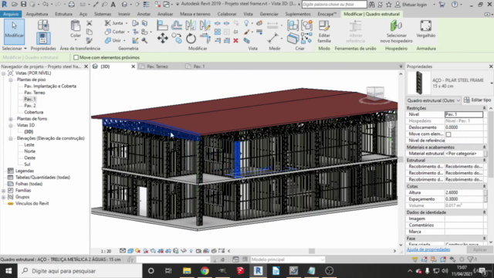Open Pav. Implantação e Coberta view

point(50,86)
